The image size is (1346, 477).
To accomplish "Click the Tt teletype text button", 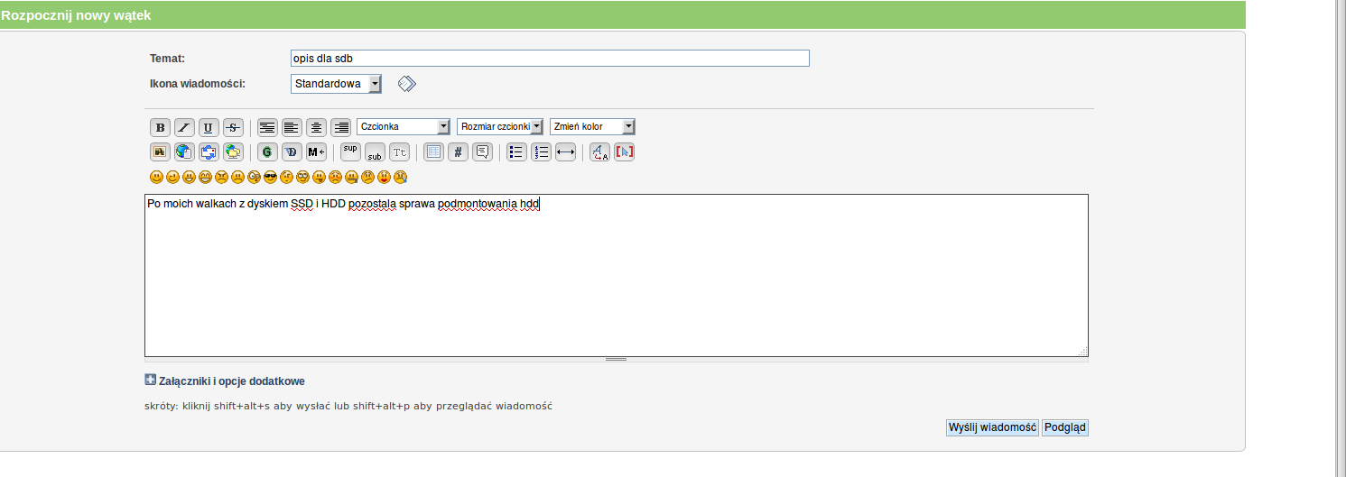I will coord(399,152).
